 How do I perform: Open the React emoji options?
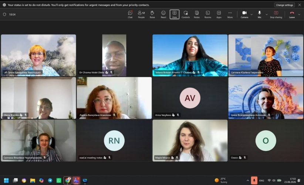pyautogui.click(x=163, y=14)
